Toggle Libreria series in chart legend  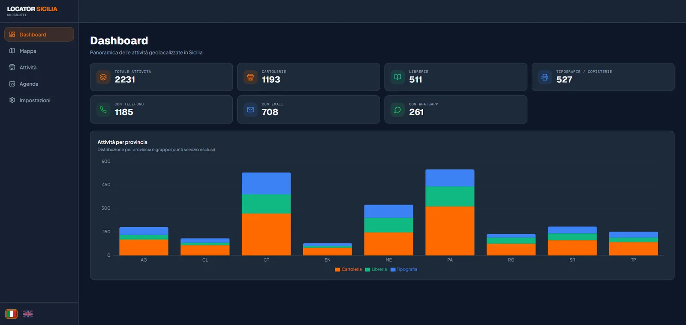376,270
